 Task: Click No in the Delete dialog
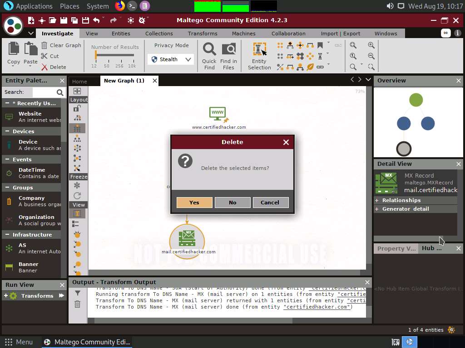(x=232, y=203)
